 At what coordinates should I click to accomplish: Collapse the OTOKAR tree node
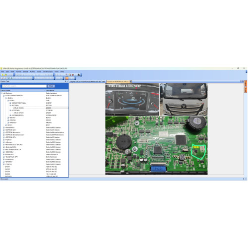click(10, 110)
